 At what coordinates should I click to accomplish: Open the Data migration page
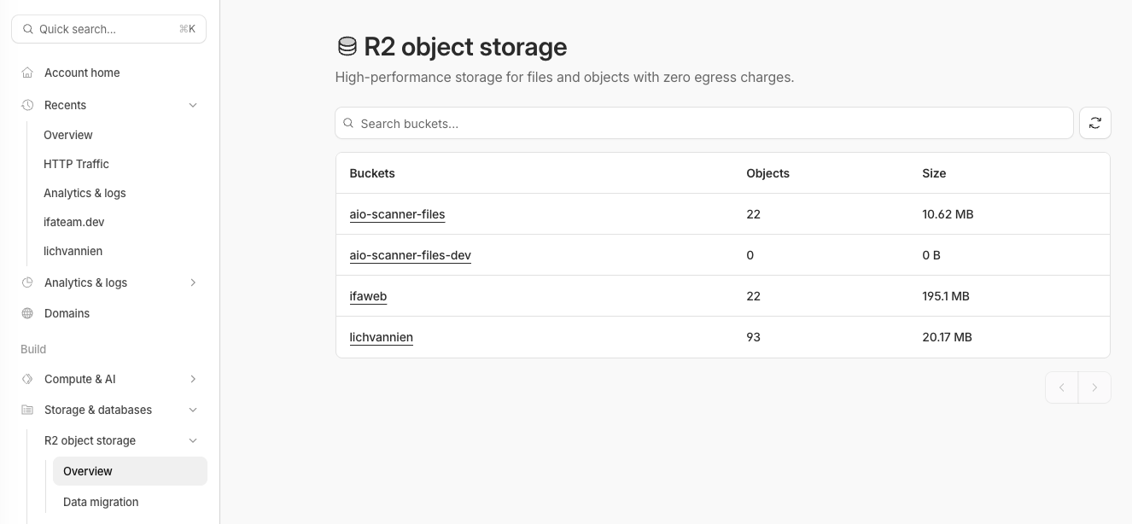100,502
